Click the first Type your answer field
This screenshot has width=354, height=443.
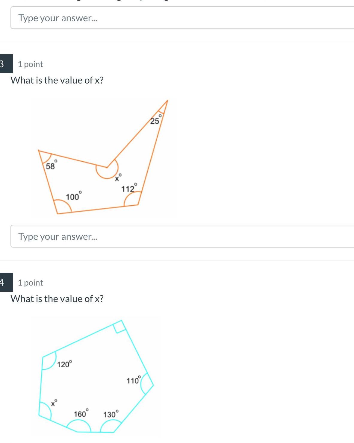click(x=120, y=18)
